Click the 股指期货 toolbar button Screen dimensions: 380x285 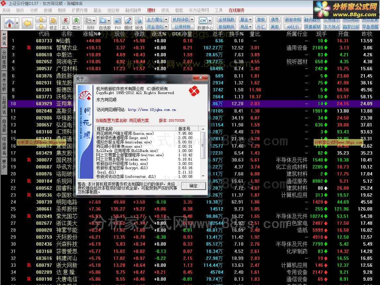pyautogui.click(x=226, y=27)
